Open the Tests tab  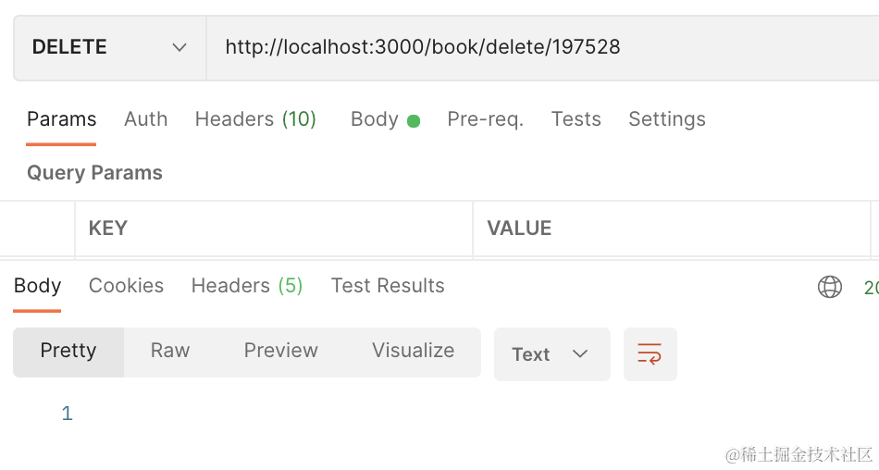pyautogui.click(x=576, y=119)
